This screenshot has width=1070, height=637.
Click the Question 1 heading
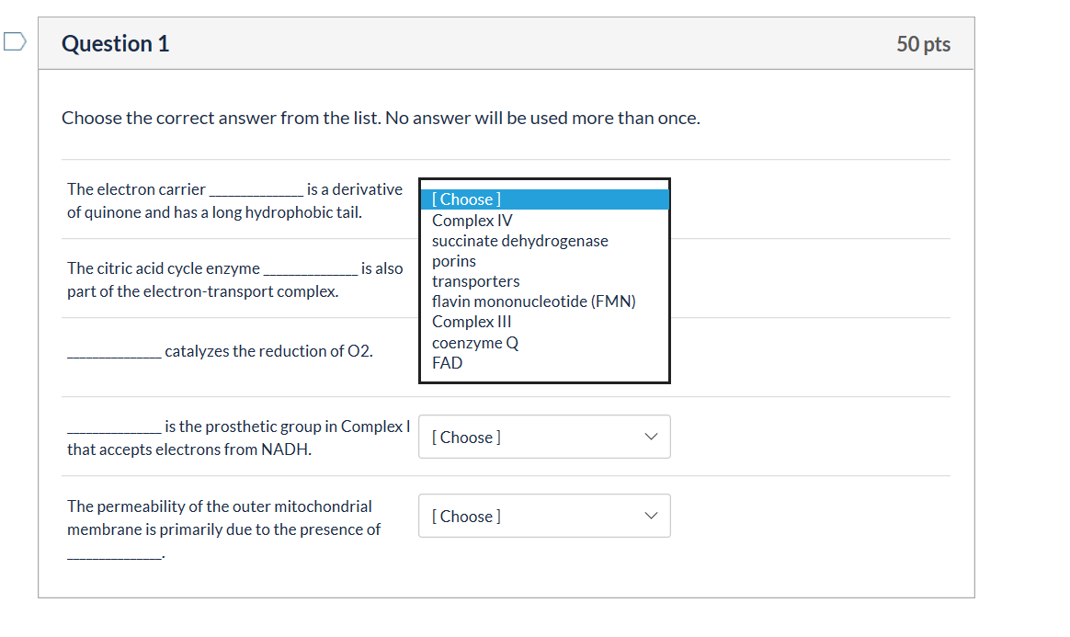coord(115,43)
